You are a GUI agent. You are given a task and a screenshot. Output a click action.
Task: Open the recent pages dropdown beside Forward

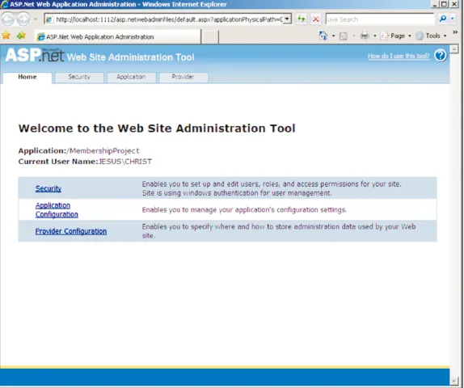click(36, 19)
